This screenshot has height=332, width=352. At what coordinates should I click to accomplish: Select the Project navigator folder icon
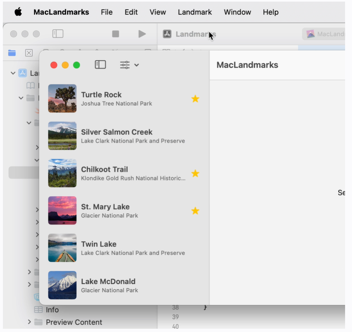(x=12, y=53)
